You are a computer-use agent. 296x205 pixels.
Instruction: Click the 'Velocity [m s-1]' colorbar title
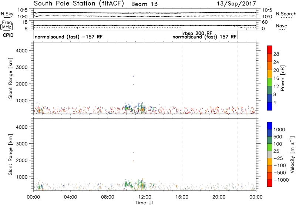pos(293,155)
